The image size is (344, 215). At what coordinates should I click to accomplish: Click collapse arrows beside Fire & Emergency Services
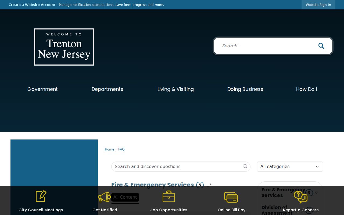click(x=209, y=185)
